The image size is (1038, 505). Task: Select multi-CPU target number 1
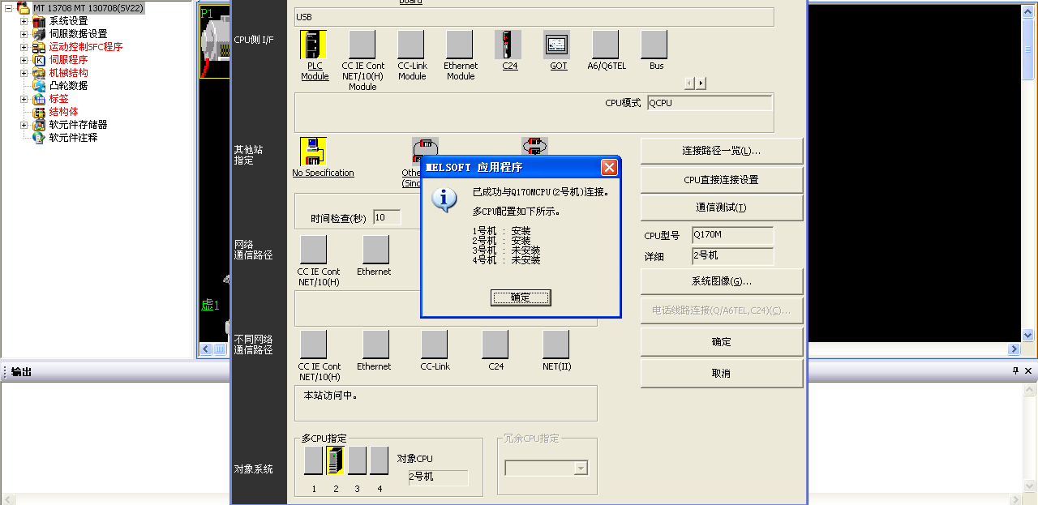[314, 460]
